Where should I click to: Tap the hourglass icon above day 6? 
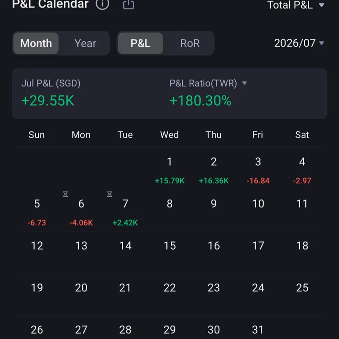(x=66, y=194)
